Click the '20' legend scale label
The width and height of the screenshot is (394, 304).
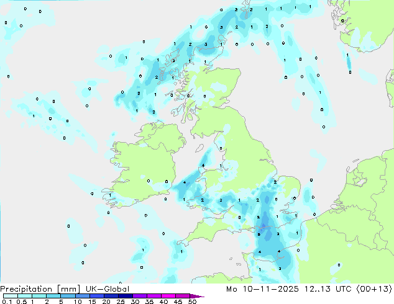(106, 302)
